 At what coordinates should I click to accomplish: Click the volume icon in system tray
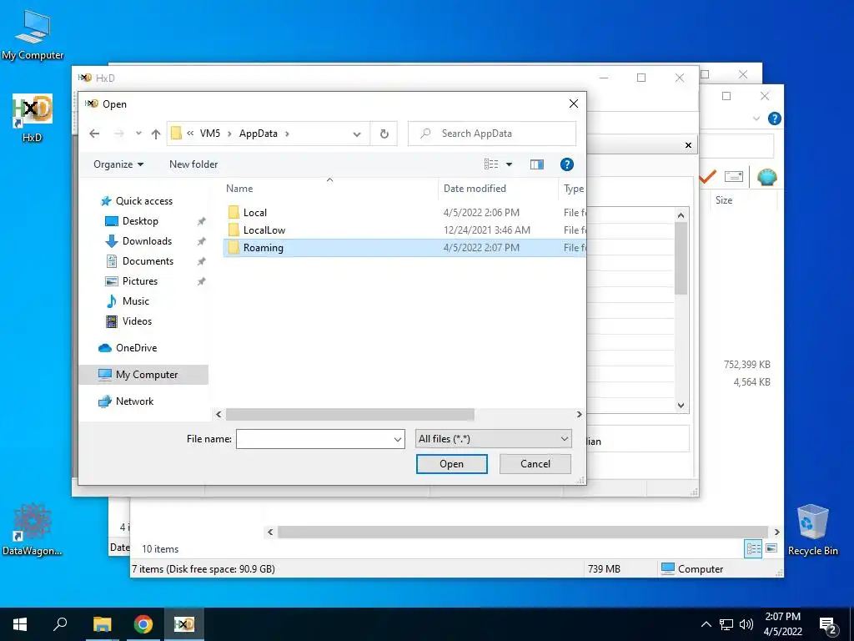(746, 624)
